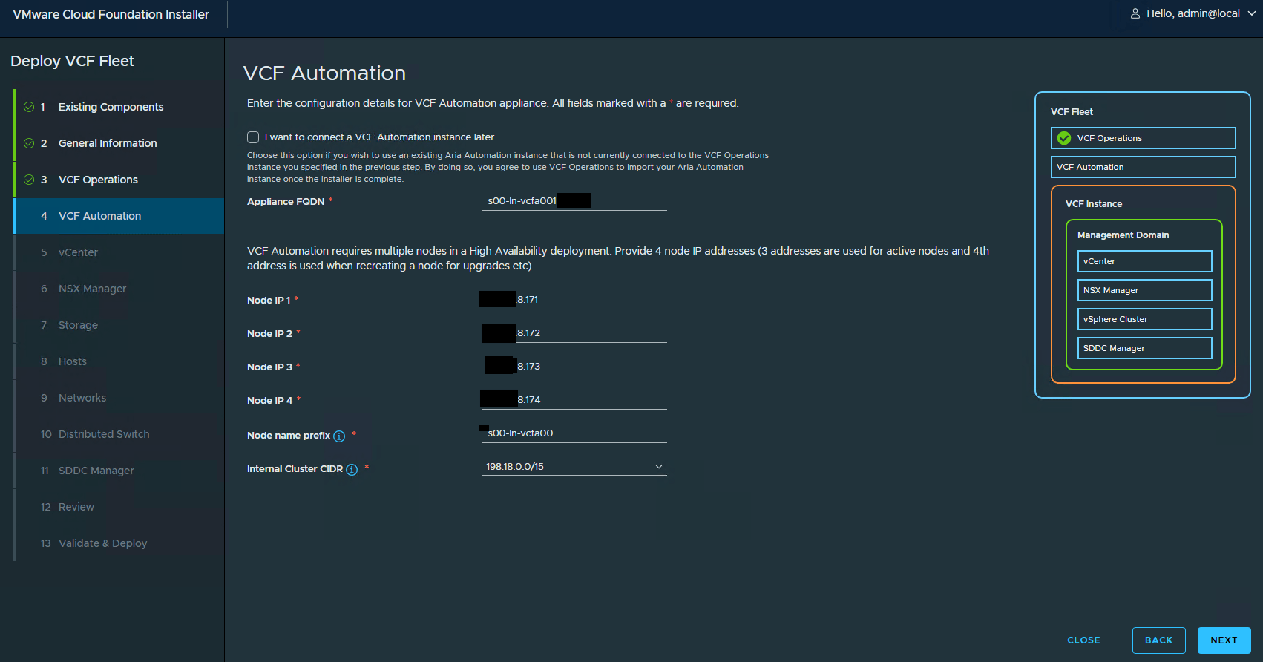Screen dimensions: 1263x662
Task: Click the Node IP 1 label
Action: coord(269,301)
